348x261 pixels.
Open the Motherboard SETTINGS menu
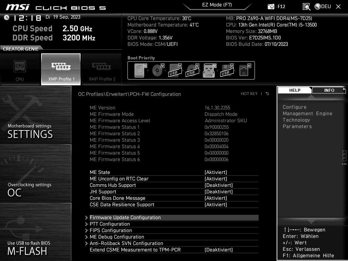(x=35, y=115)
